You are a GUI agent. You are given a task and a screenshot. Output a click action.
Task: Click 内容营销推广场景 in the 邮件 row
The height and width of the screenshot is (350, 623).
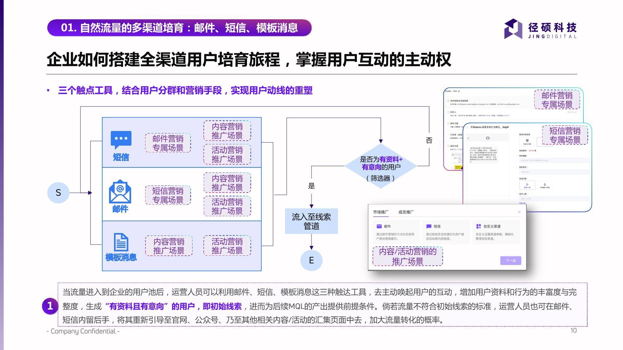tap(227, 183)
